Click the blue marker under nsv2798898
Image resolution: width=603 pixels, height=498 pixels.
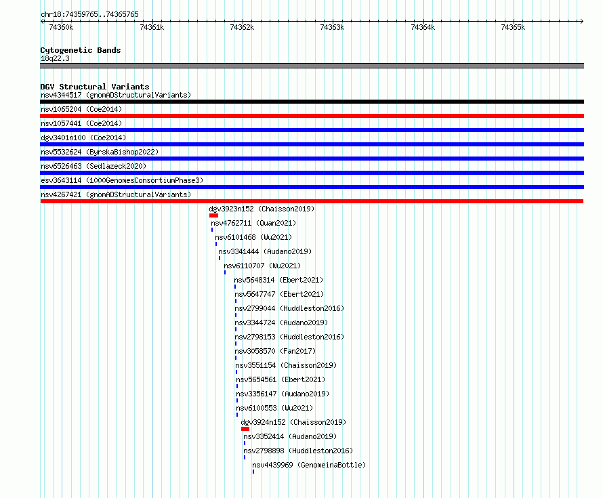pos(245,457)
